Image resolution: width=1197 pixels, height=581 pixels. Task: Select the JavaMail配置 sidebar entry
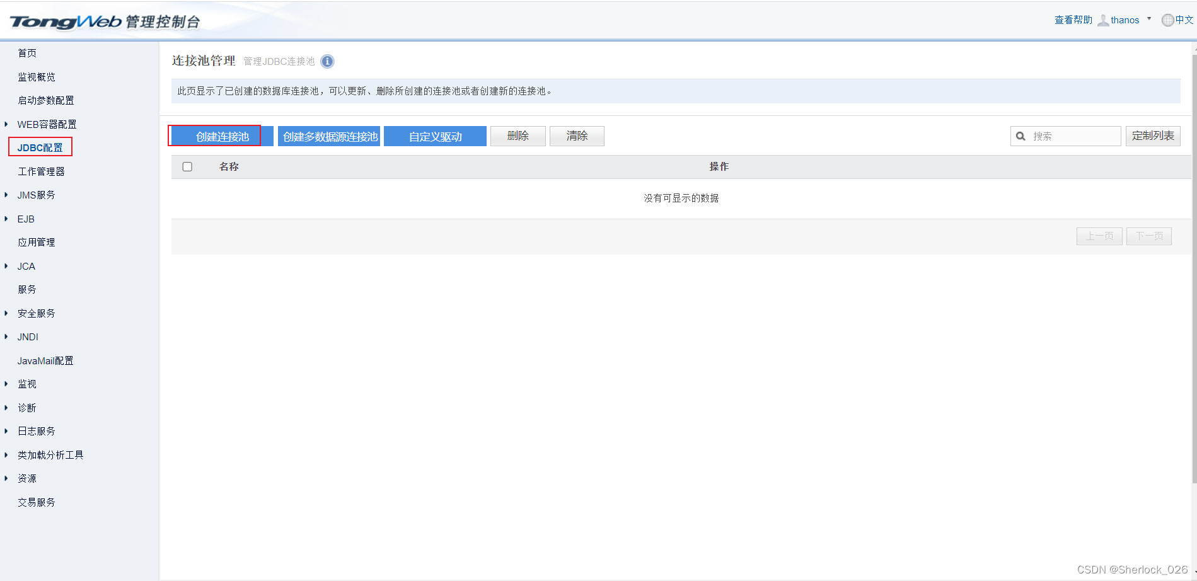(x=45, y=360)
